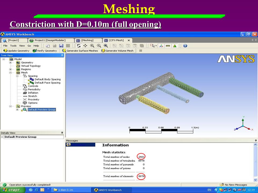Collapse the Preview tree node
258x193 pixels.
coord(10,106)
